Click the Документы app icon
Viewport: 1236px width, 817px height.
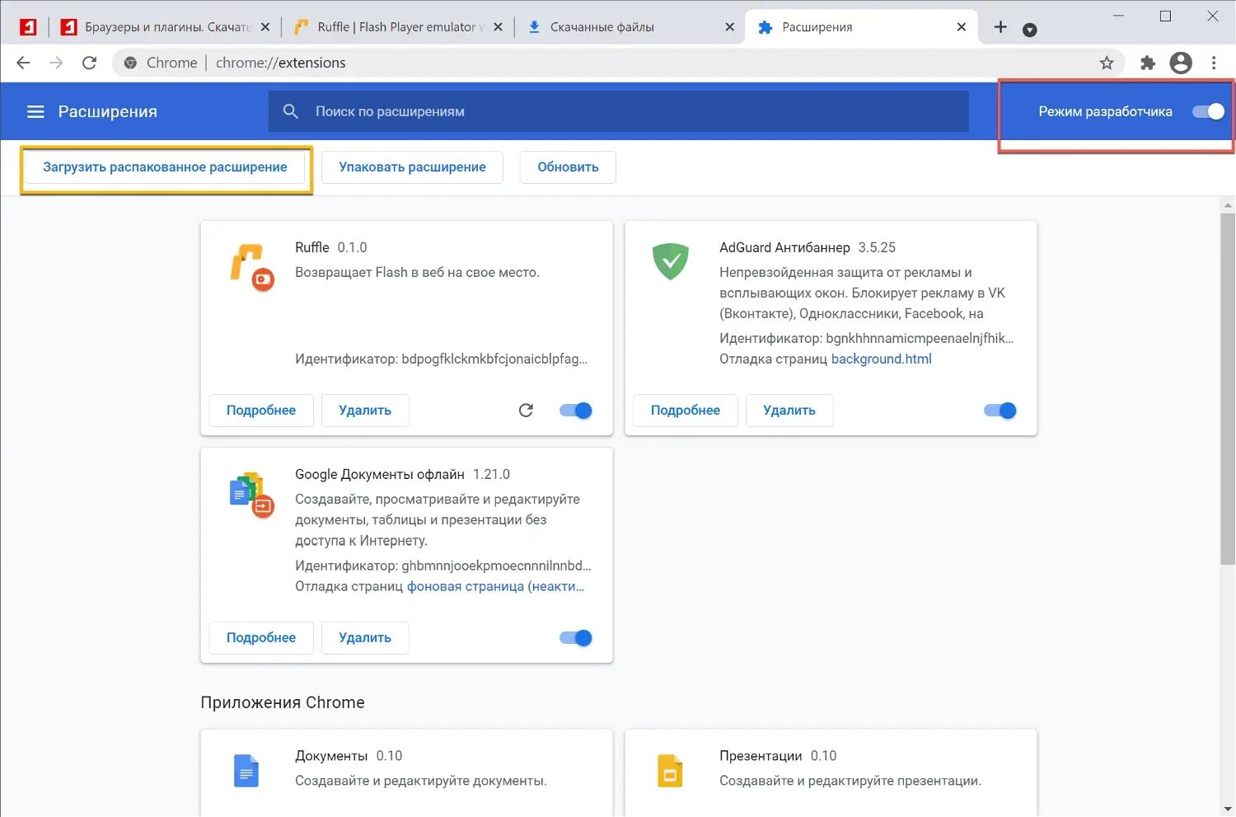(246, 769)
